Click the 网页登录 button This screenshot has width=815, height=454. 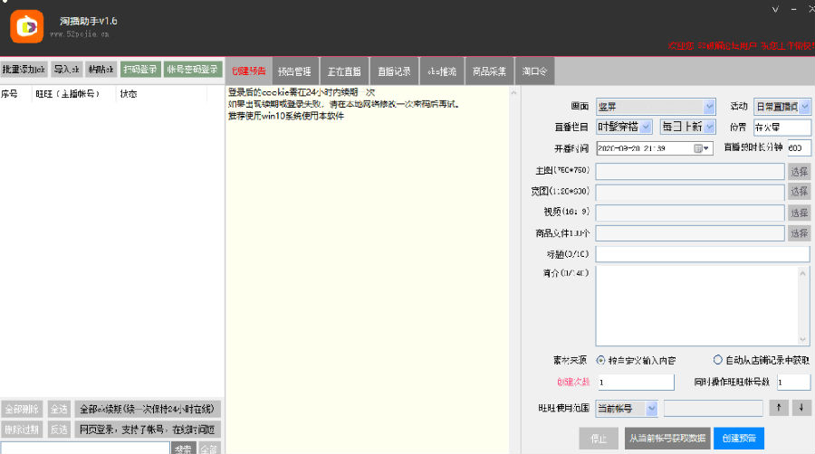click(148, 429)
